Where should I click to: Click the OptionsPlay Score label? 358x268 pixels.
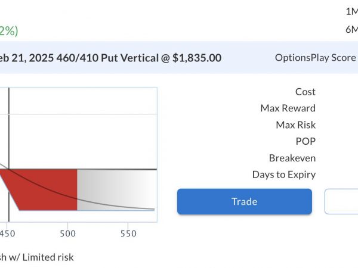coord(316,58)
